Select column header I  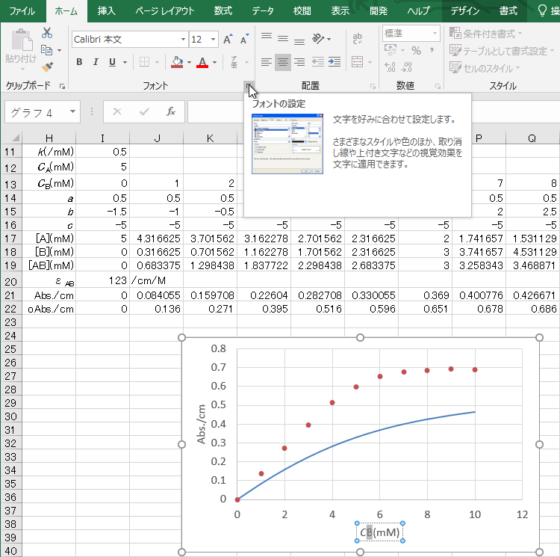[x=102, y=138]
